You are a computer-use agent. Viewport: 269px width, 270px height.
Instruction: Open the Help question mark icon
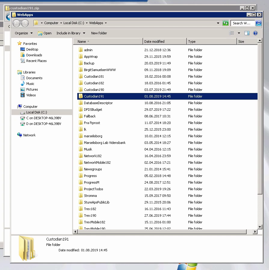point(255,33)
